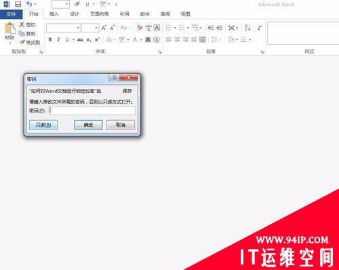This screenshot has height=270, width=339.
Task: Pick the Text Highlight Color button
Action: [x=122, y=40]
